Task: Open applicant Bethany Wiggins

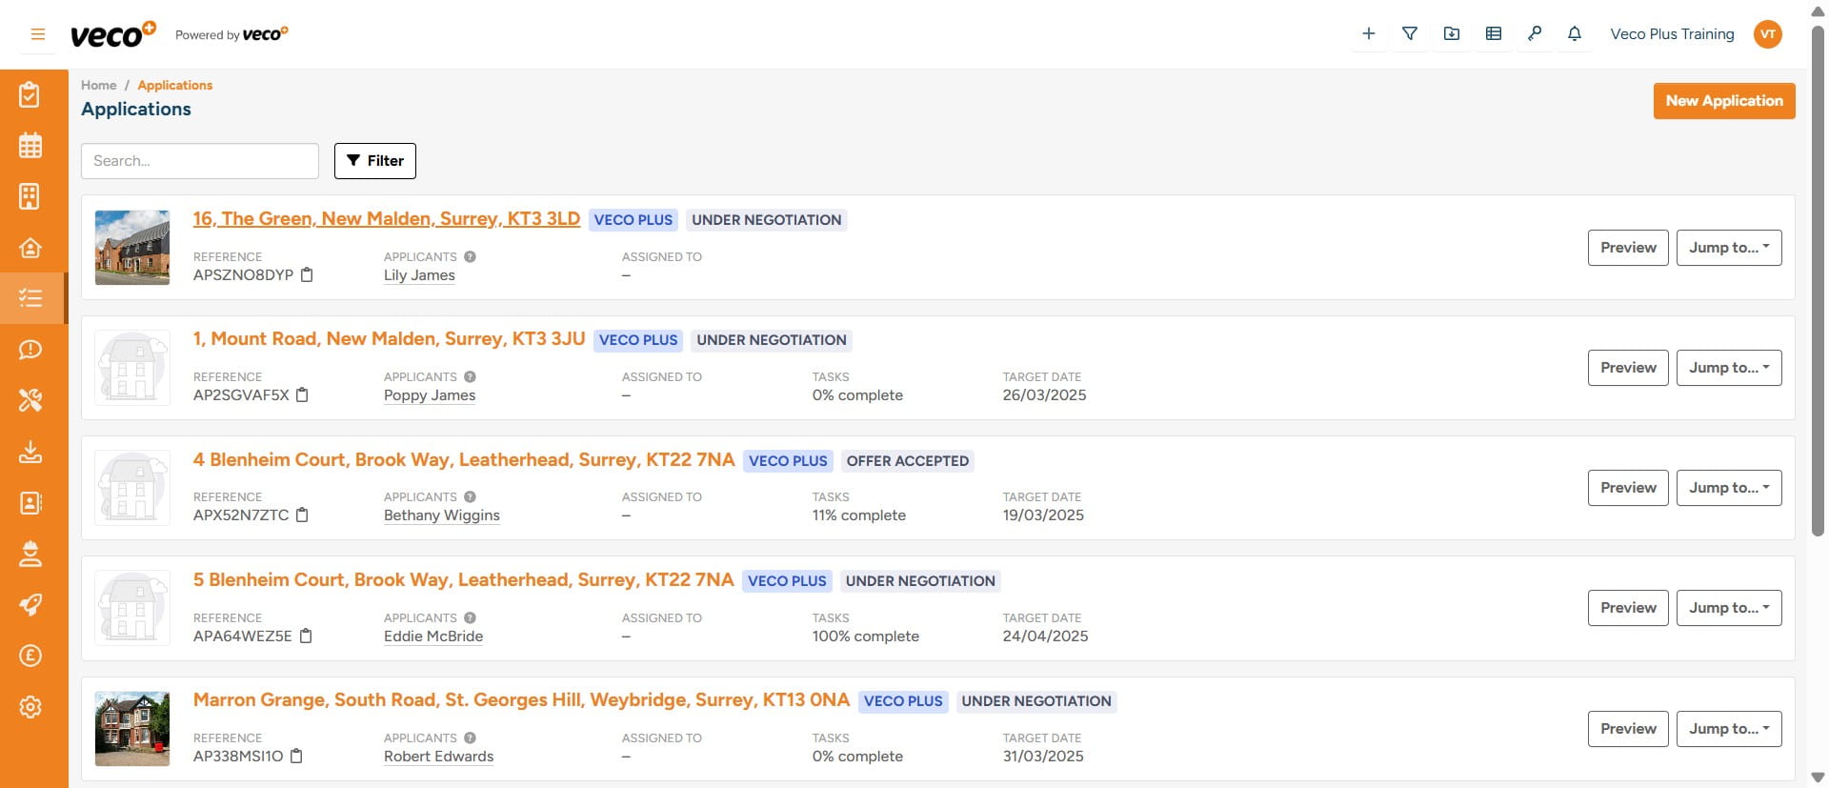Action: (442, 515)
